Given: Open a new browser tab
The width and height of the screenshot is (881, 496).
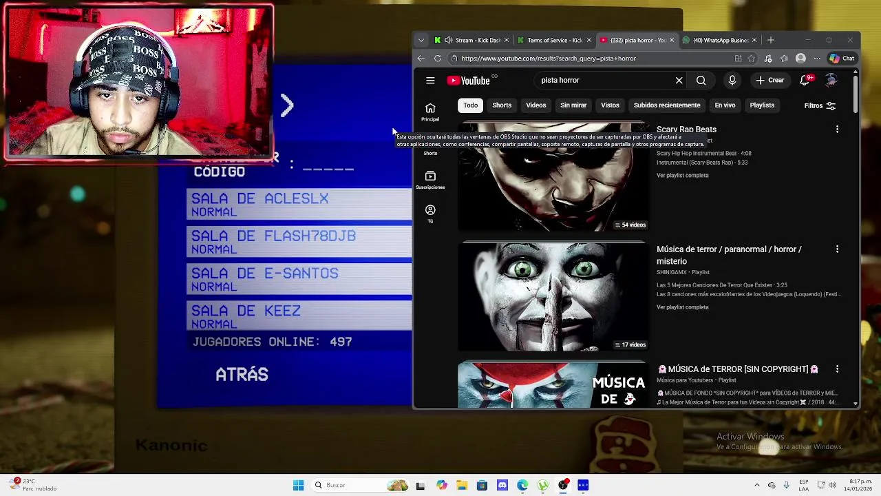Looking at the screenshot, I should click(x=771, y=40).
